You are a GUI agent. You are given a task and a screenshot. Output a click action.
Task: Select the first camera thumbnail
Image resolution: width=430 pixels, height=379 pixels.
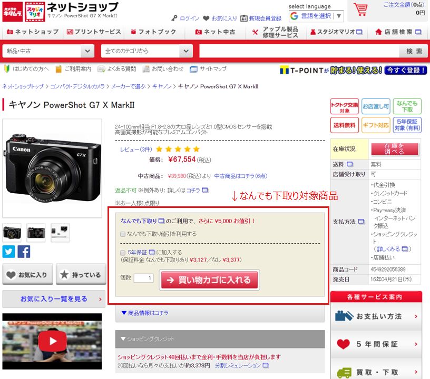click(12, 233)
